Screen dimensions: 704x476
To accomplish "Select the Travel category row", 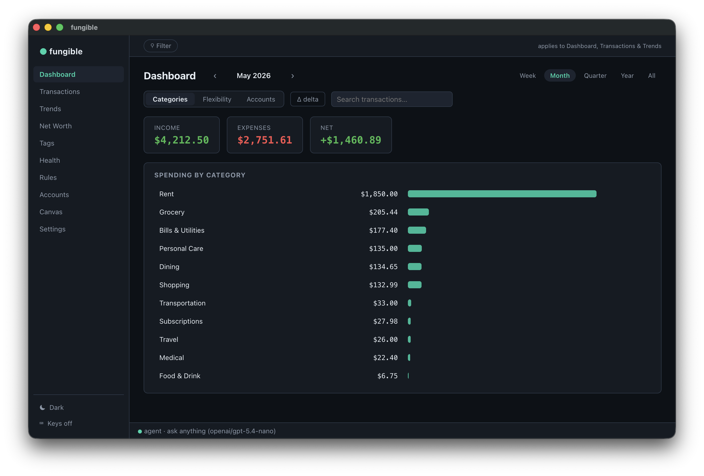I will point(402,339).
